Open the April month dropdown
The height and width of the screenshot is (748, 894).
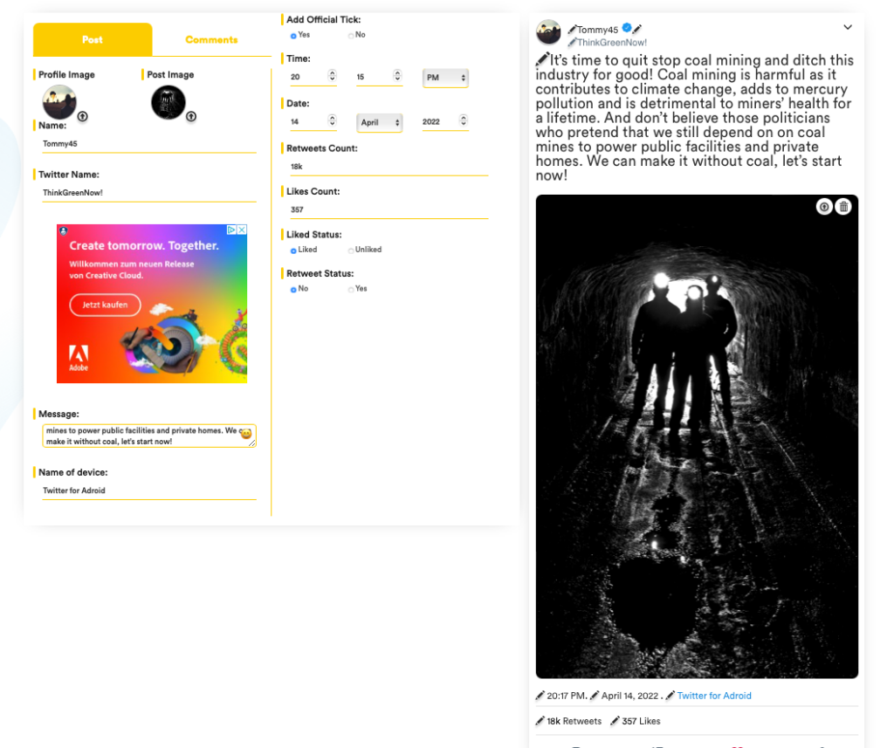(x=379, y=122)
